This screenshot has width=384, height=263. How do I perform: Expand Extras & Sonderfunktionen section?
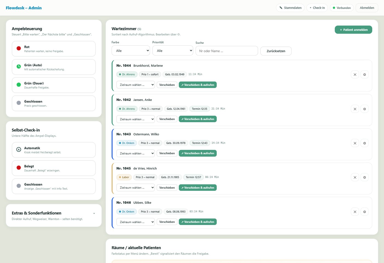tap(54, 215)
